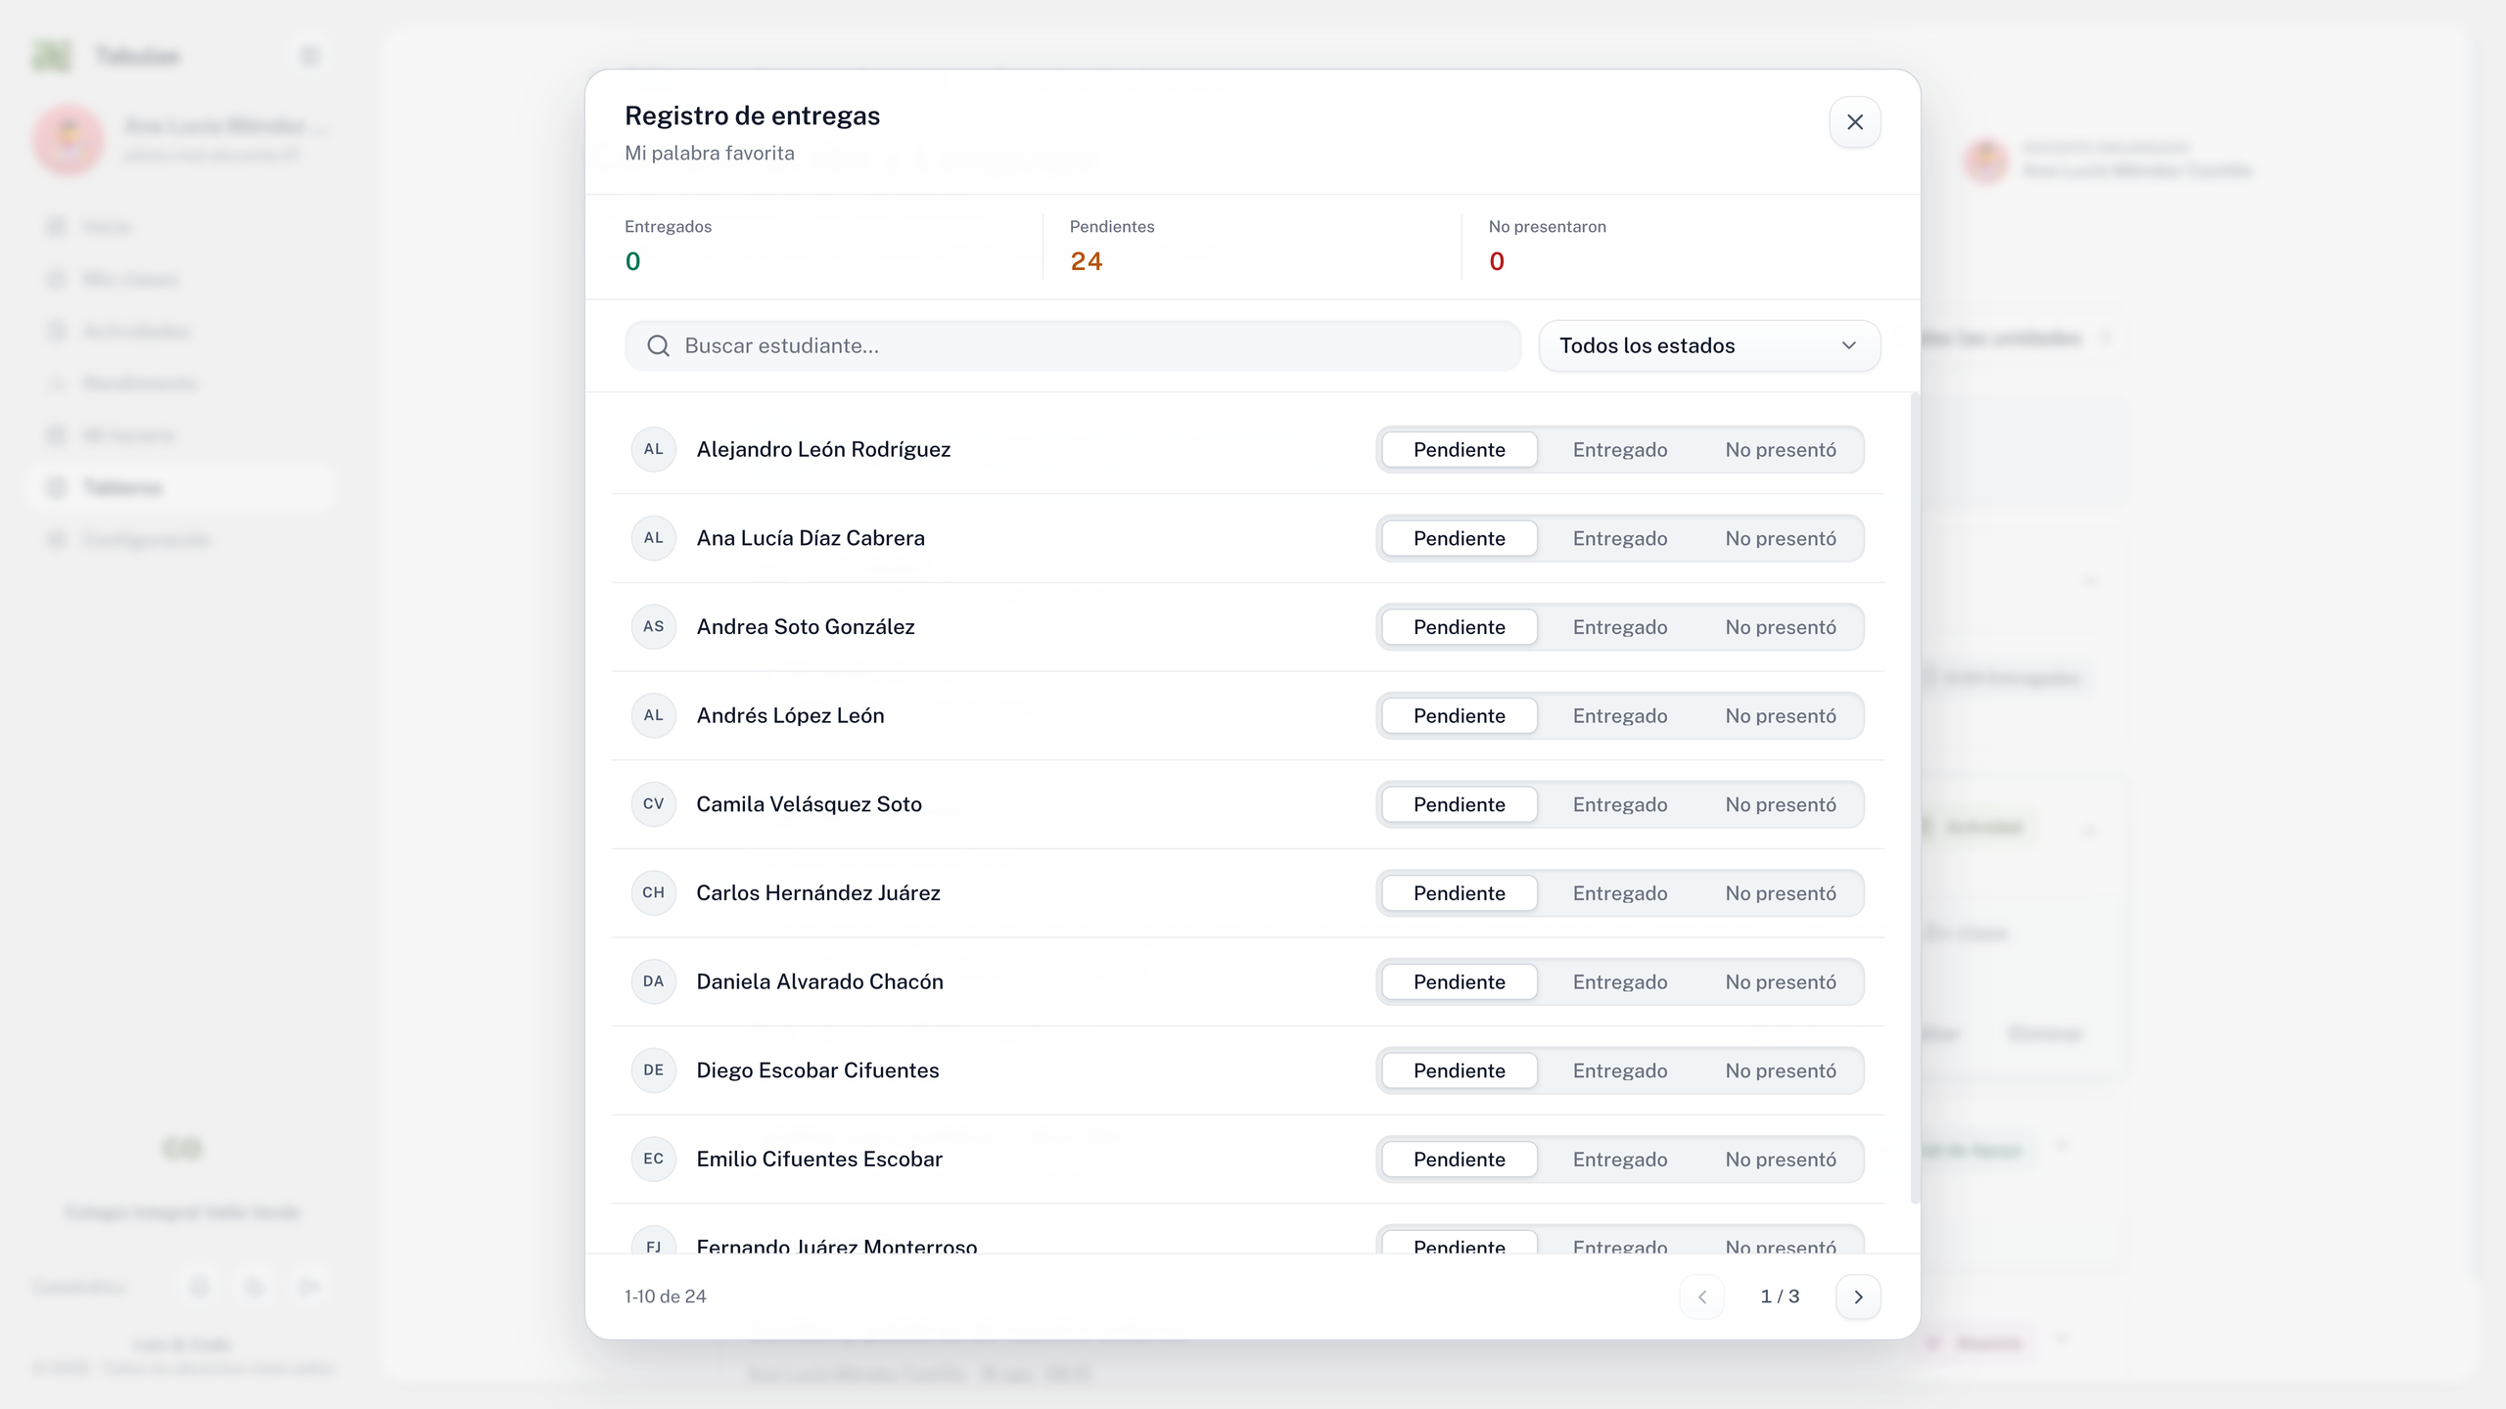
Task: Set Andrés López León to Entregado
Action: [1620, 715]
